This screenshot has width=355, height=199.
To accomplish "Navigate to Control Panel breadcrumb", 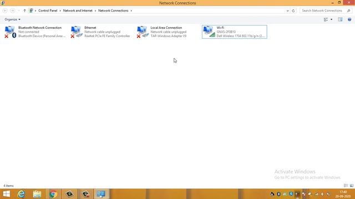I will click(x=48, y=11).
